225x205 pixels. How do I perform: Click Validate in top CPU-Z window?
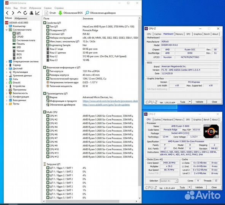(199, 102)
